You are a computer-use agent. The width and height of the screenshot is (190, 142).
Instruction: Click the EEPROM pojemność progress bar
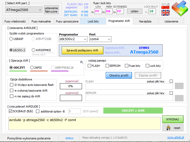point(71,98)
